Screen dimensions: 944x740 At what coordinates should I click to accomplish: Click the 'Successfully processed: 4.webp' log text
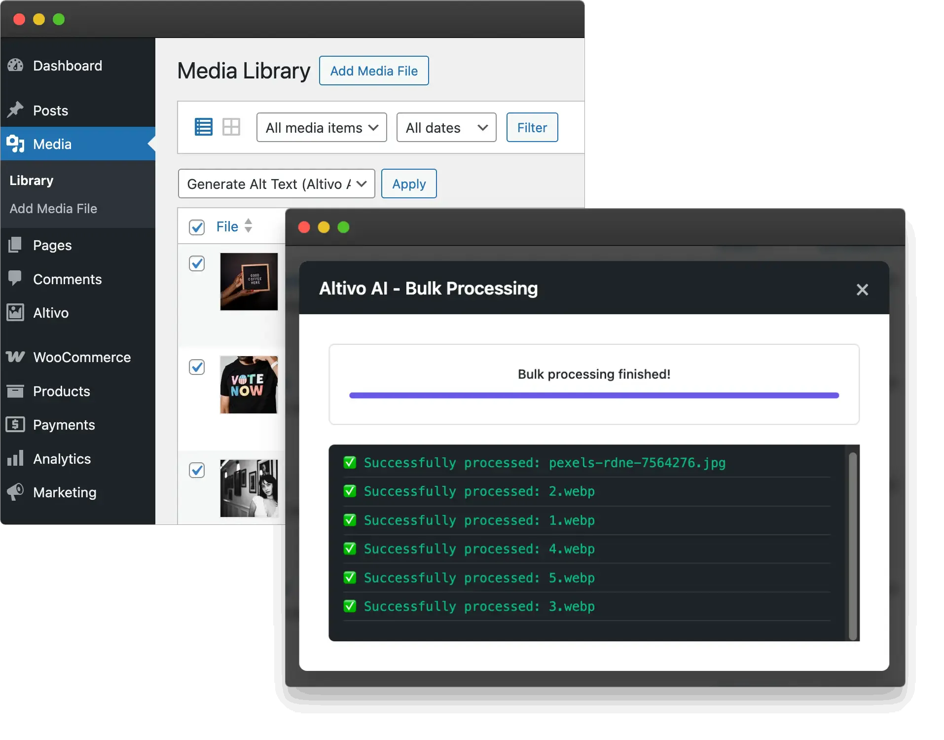[479, 549]
